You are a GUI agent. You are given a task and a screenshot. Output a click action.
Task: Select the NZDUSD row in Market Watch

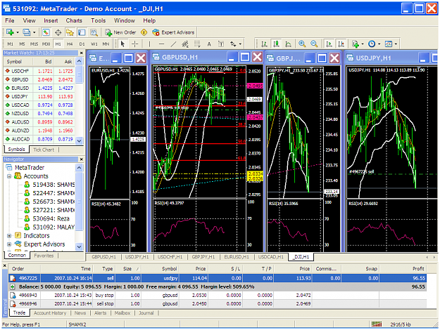pyautogui.click(x=39, y=113)
